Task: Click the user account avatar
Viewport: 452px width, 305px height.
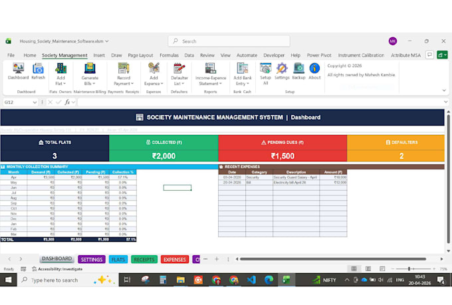Action: pyautogui.click(x=393, y=41)
